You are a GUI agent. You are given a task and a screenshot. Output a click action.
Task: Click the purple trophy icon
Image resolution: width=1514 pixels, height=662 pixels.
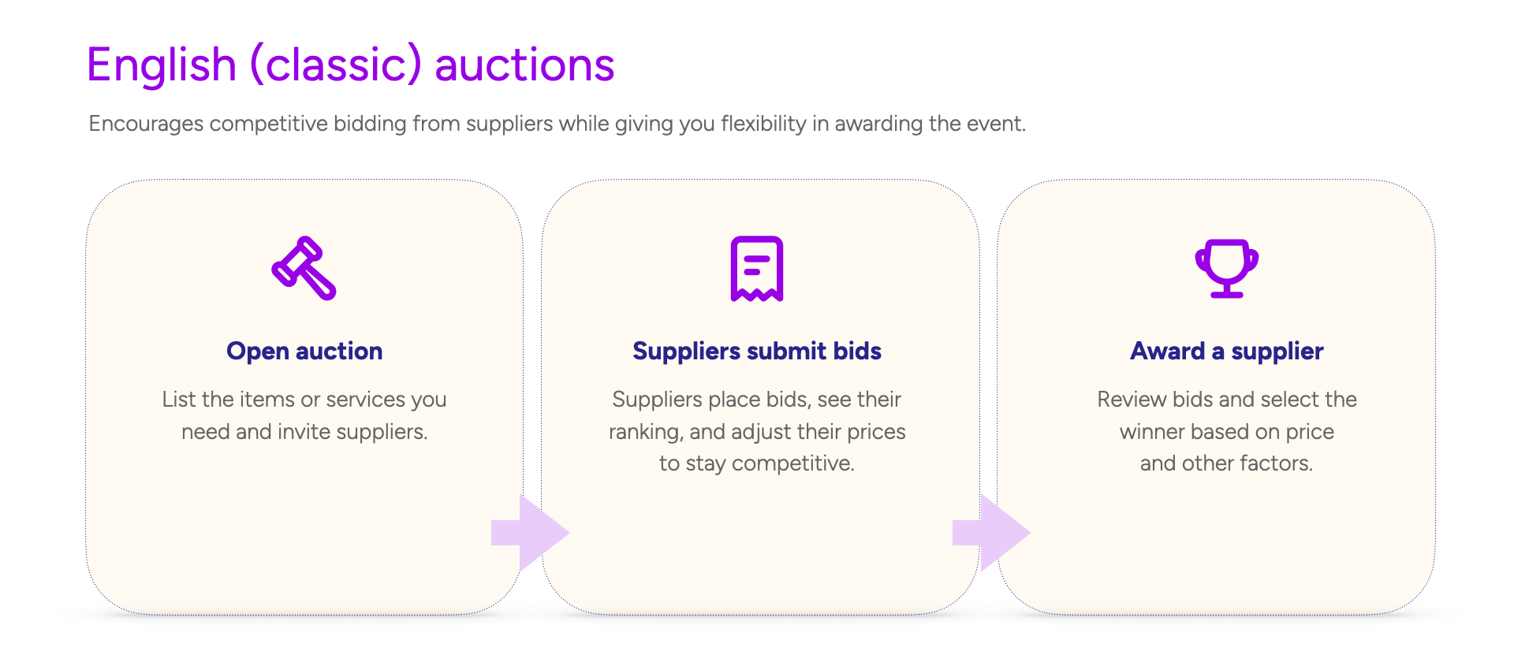(x=1227, y=268)
